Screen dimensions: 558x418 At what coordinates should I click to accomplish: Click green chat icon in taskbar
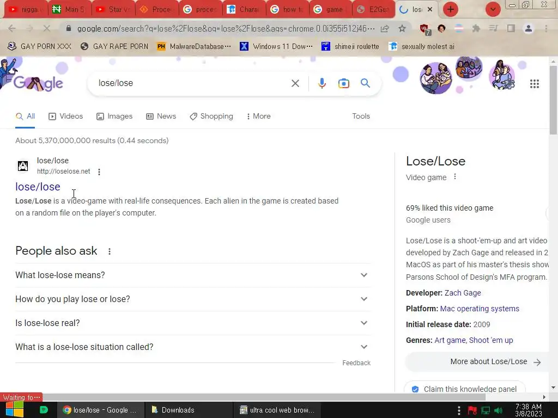44,410
